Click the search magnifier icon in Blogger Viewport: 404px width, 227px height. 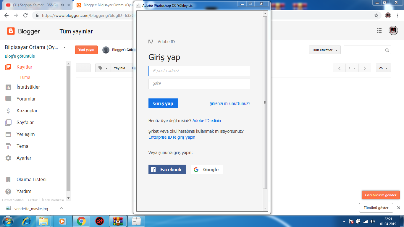(387, 50)
